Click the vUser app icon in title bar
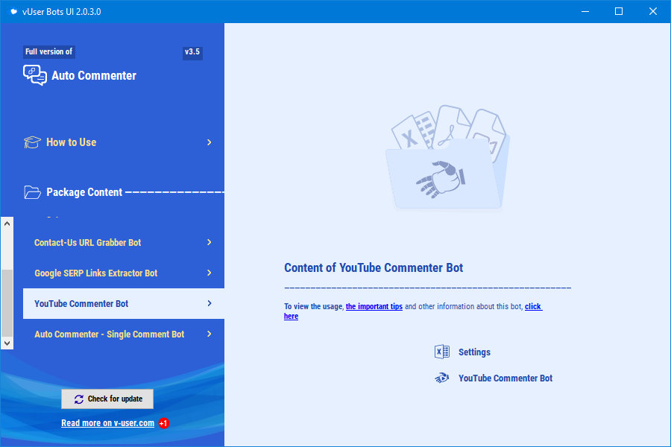 click(13, 12)
